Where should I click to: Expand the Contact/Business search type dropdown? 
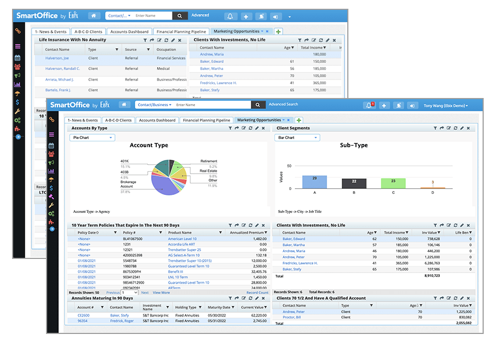[x=154, y=105]
